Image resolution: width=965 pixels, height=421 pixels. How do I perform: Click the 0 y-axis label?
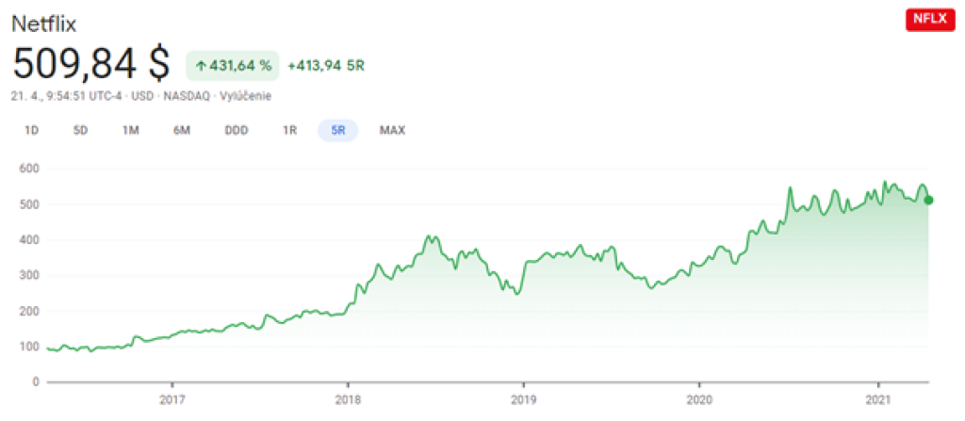37,382
